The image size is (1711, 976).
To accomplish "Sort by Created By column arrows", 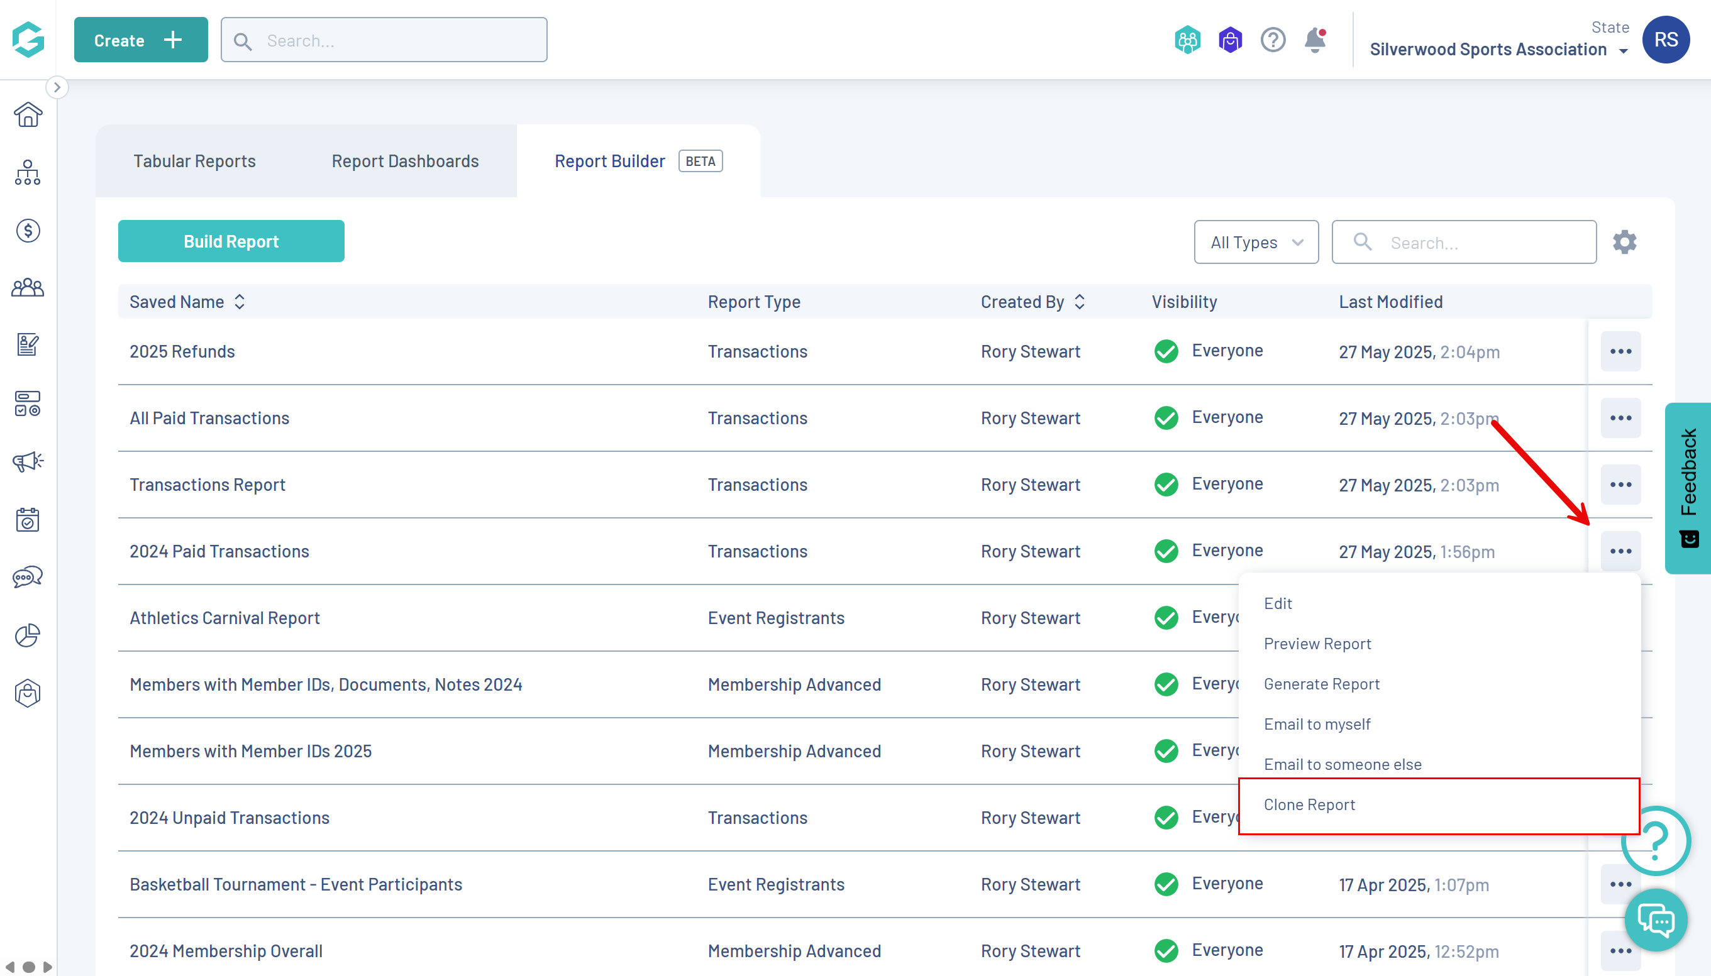I will pyautogui.click(x=1079, y=302).
